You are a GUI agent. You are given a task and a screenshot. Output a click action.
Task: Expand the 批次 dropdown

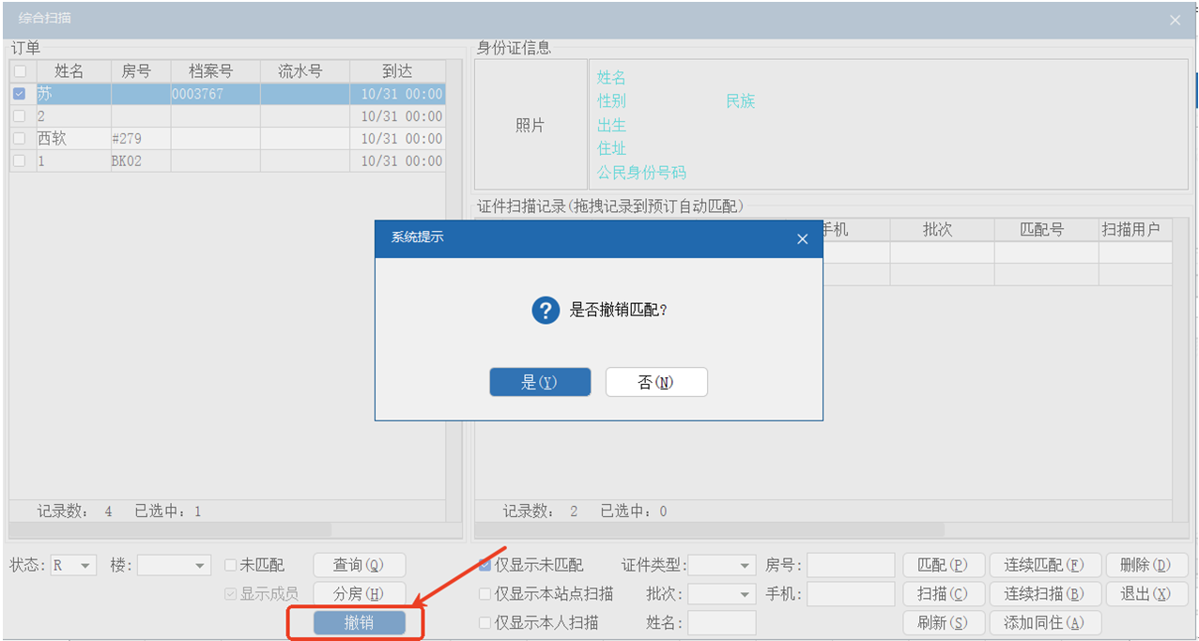[722, 594]
